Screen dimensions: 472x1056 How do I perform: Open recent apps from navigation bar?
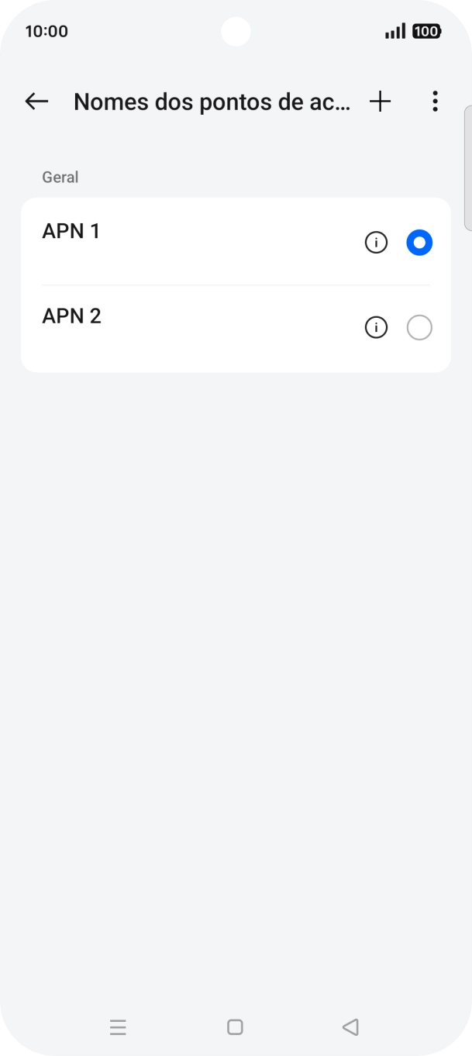point(118,1027)
